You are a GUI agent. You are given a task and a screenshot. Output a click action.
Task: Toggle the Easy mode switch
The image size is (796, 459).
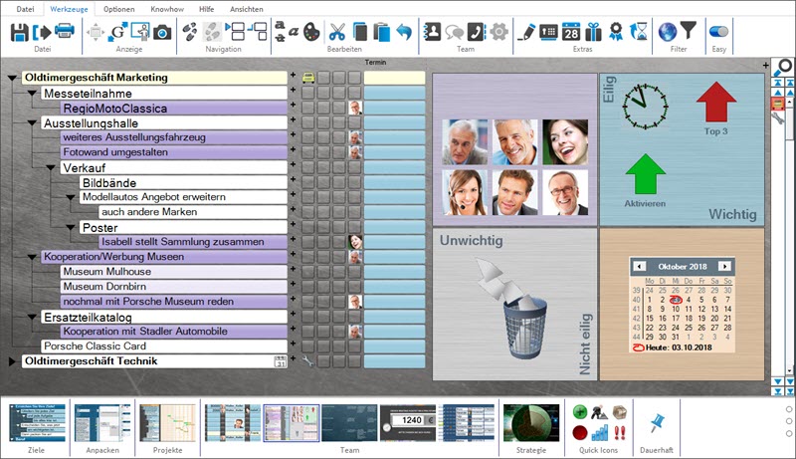pyautogui.click(x=718, y=32)
